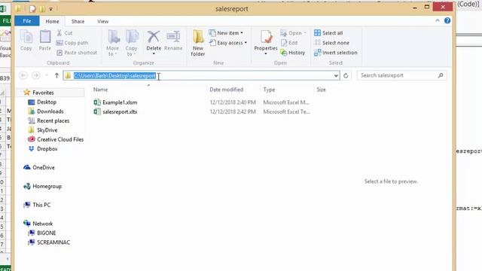Click the History command
The width and height of the screenshot is (482, 271).
point(293,53)
